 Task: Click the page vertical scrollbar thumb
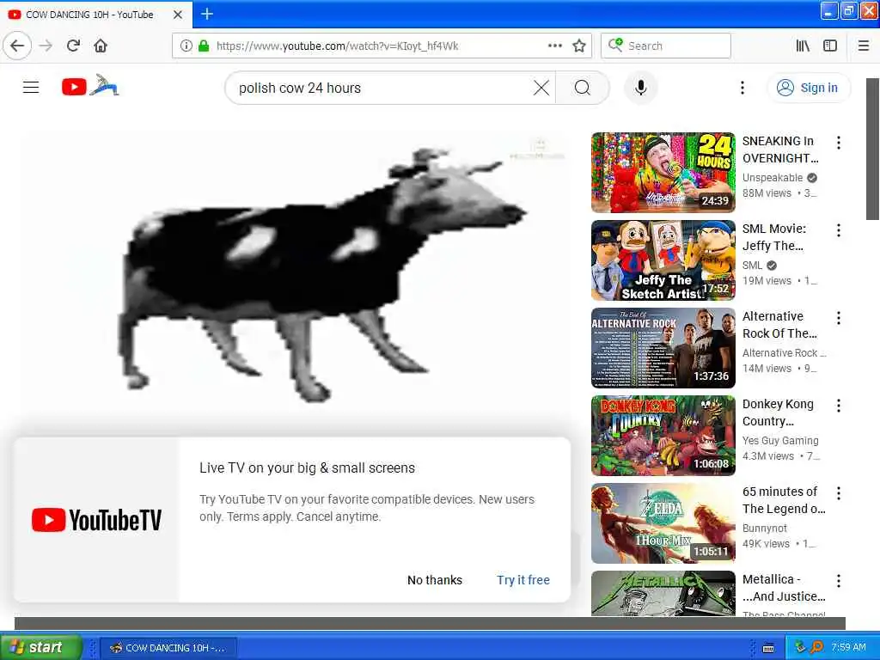873,150
